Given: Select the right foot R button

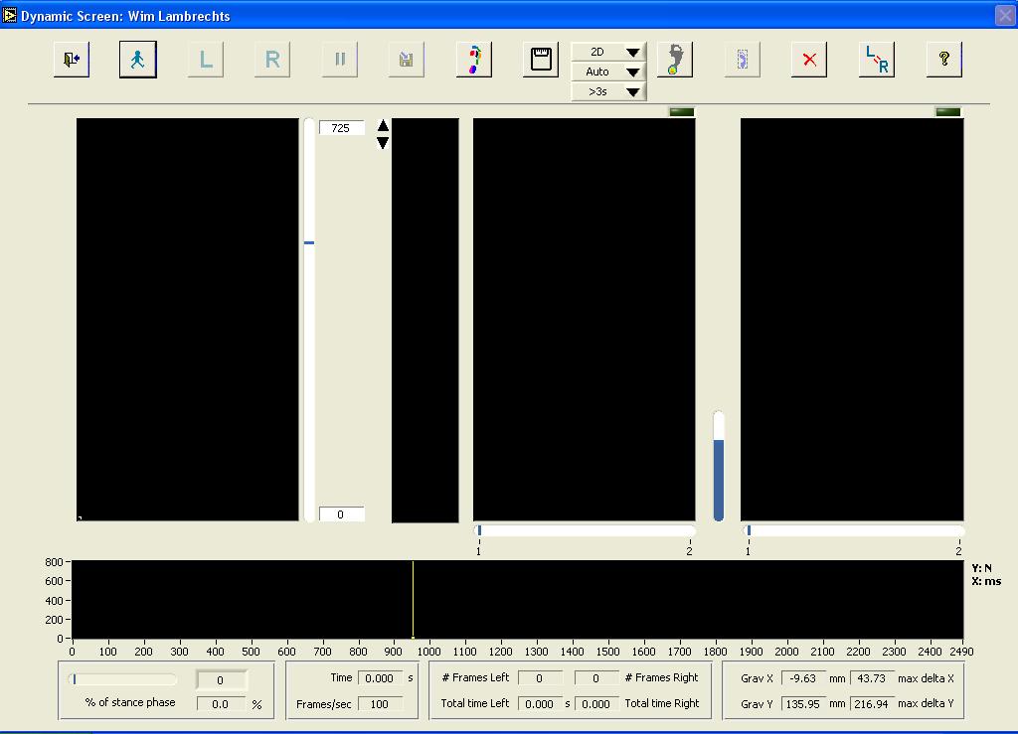Looking at the screenshot, I should 272,60.
